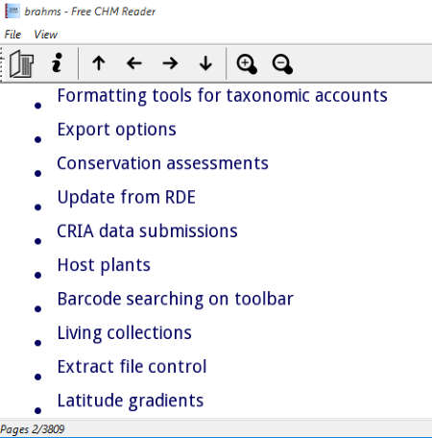The width and height of the screenshot is (432, 438).
Task: Go back with the left arrow icon
Action: click(x=134, y=63)
